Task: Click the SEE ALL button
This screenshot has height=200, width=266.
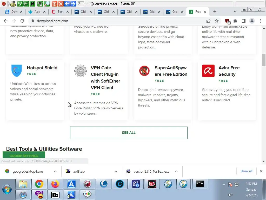Action: pyautogui.click(x=129, y=133)
